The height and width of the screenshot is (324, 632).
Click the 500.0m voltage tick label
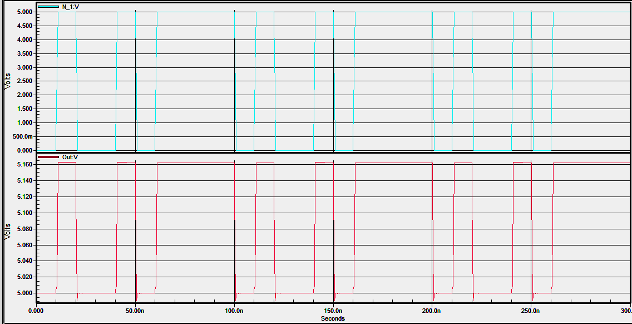pos(24,136)
